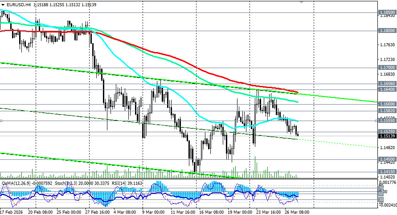Click the 9 Mar 00:00 date label
The image size is (397, 215).
tap(152, 212)
